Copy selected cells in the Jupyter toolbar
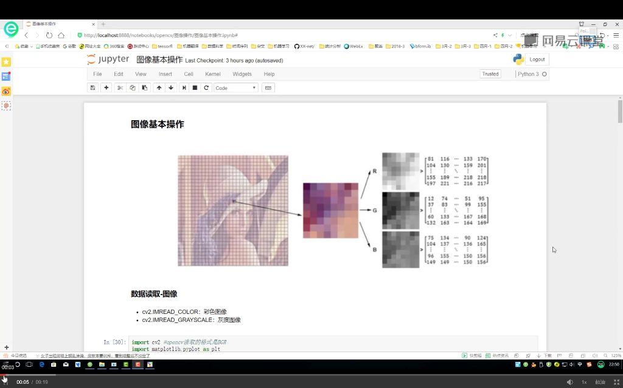 click(132, 87)
